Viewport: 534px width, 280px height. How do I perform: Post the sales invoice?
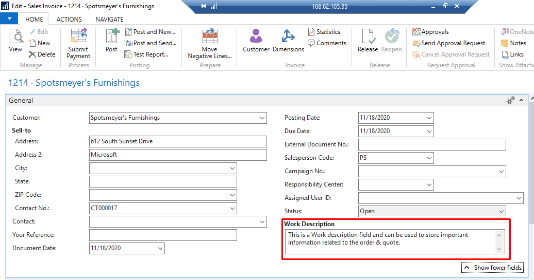click(x=111, y=41)
